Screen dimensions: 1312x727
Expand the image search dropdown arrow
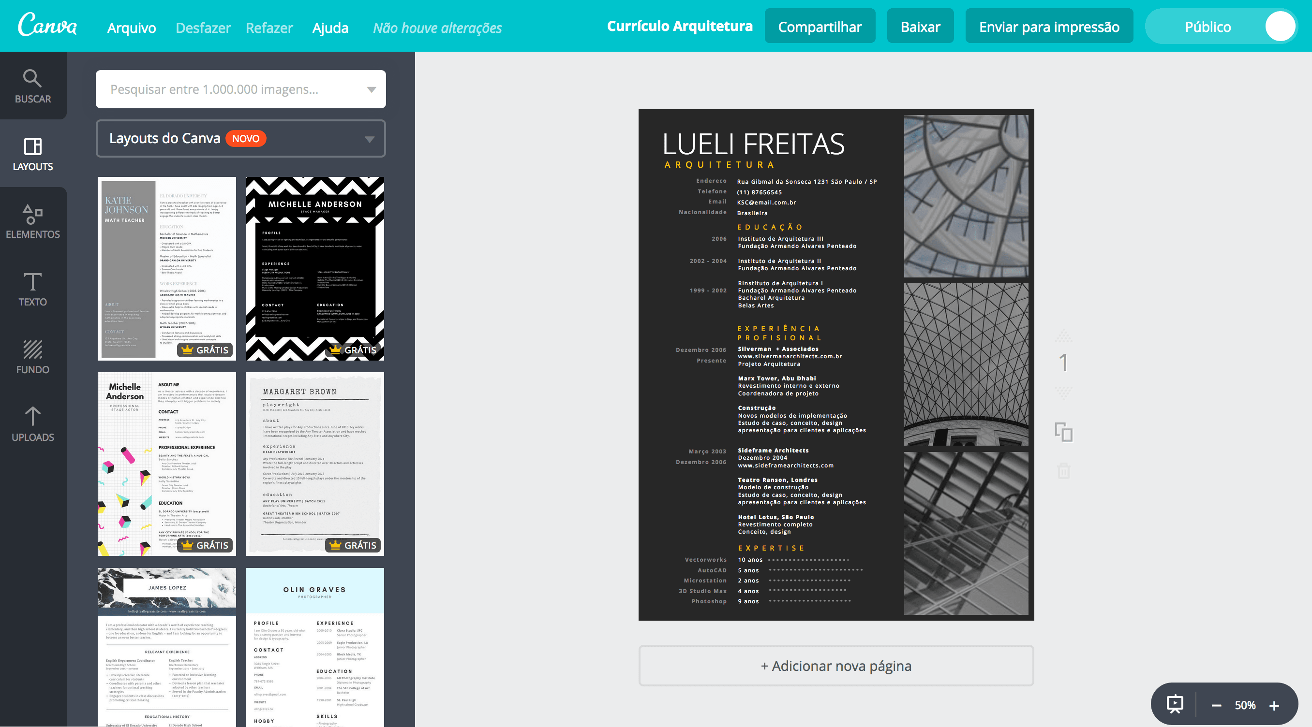[x=371, y=89]
